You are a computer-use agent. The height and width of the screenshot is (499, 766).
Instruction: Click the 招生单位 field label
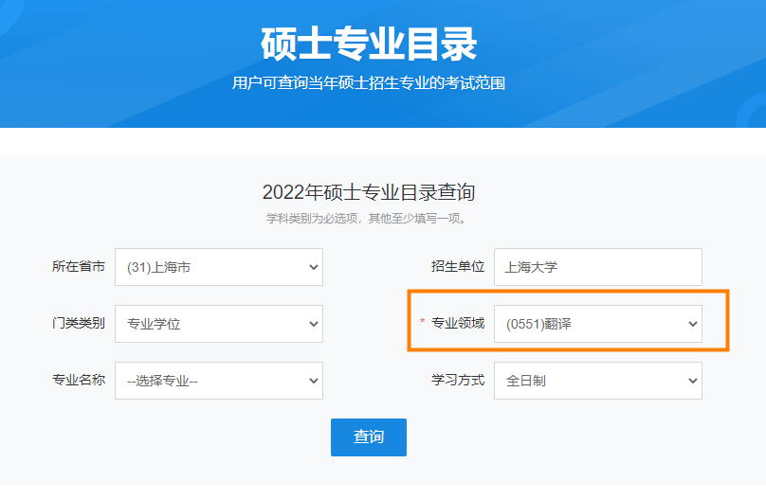[458, 267]
